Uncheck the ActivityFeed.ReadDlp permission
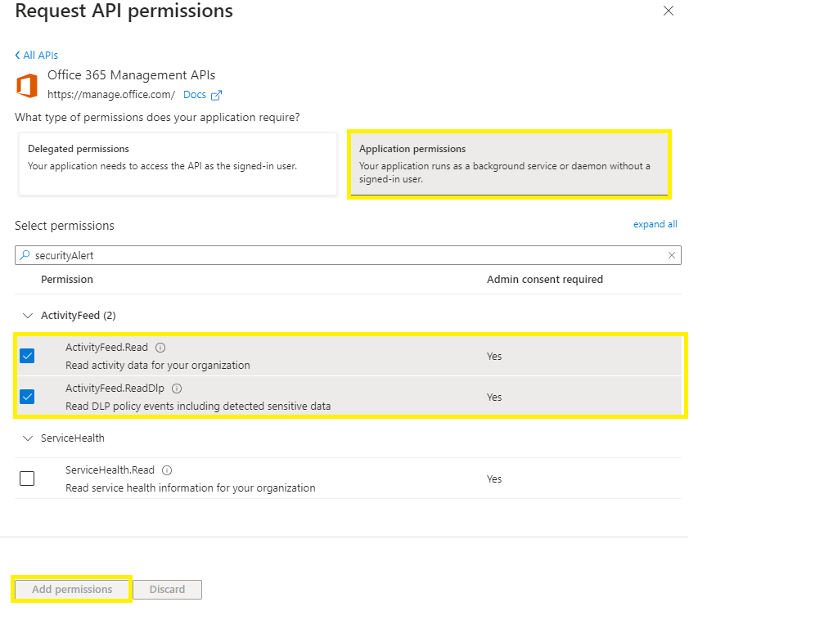 coord(27,396)
